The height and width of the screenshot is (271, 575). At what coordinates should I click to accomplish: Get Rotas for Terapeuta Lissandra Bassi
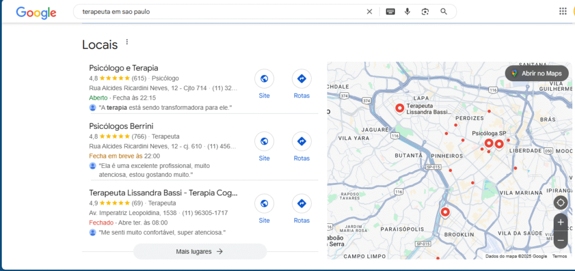[x=302, y=209]
